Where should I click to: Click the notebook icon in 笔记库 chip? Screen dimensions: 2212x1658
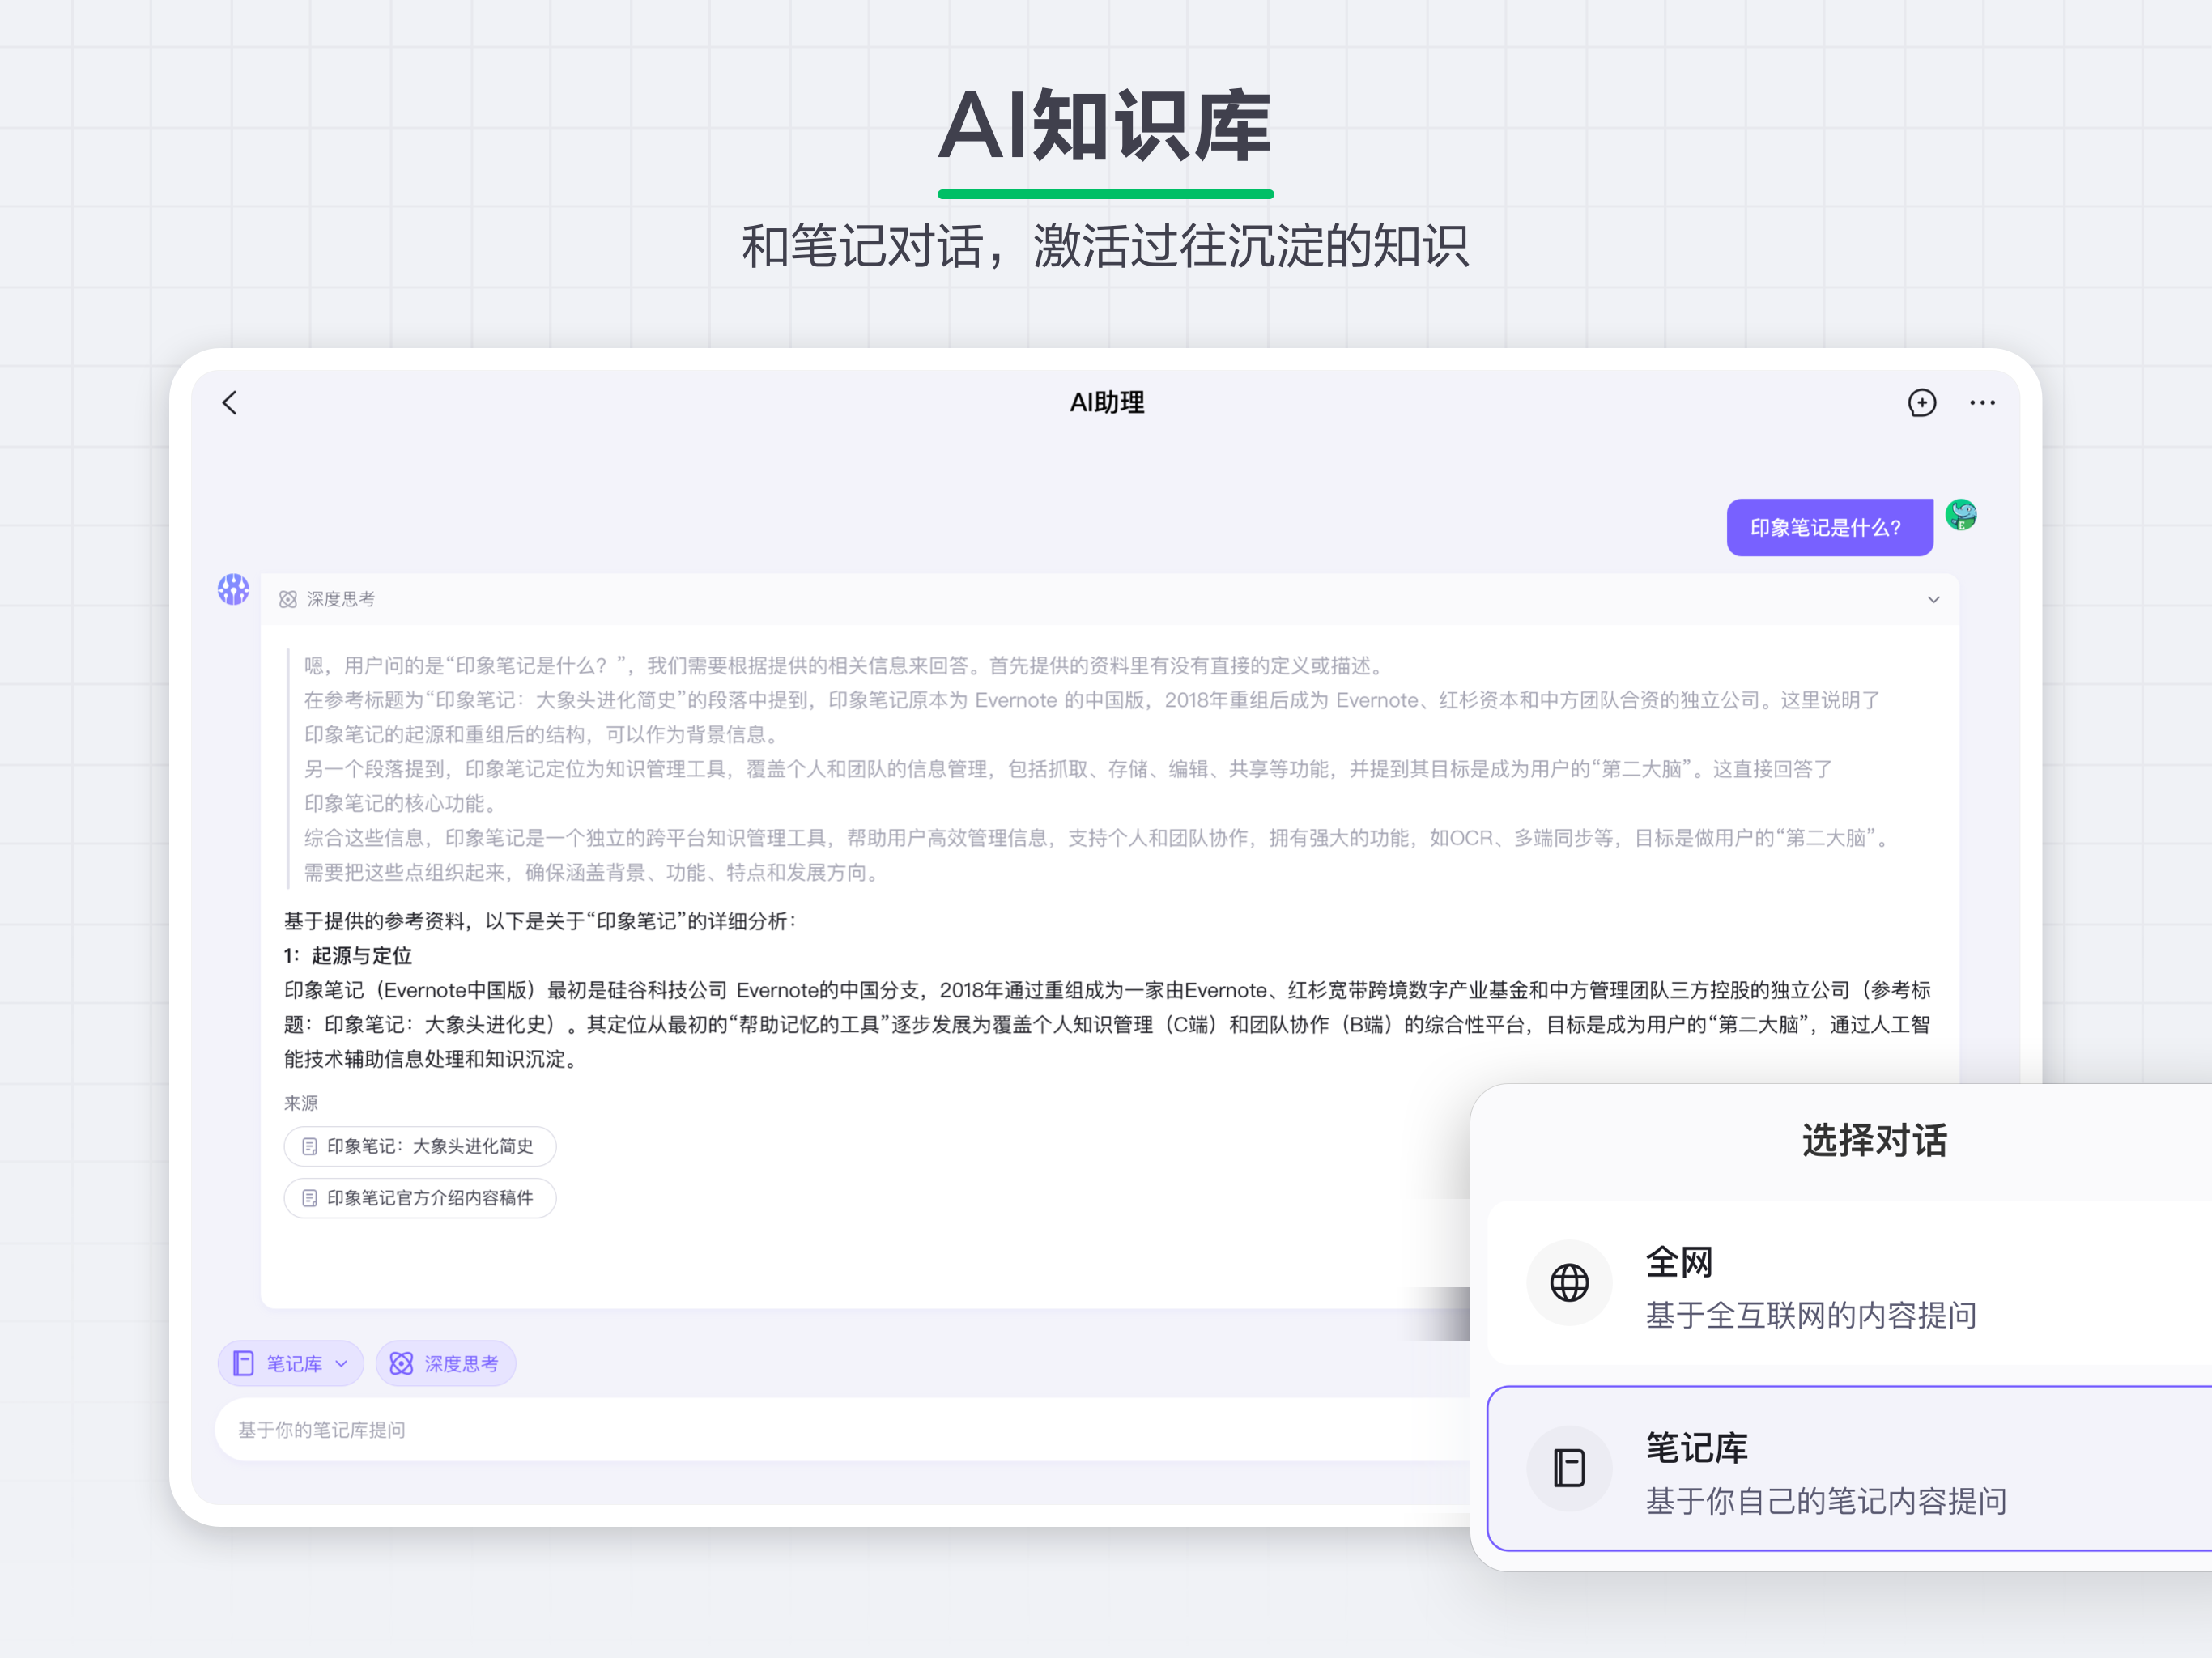pos(243,1363)
